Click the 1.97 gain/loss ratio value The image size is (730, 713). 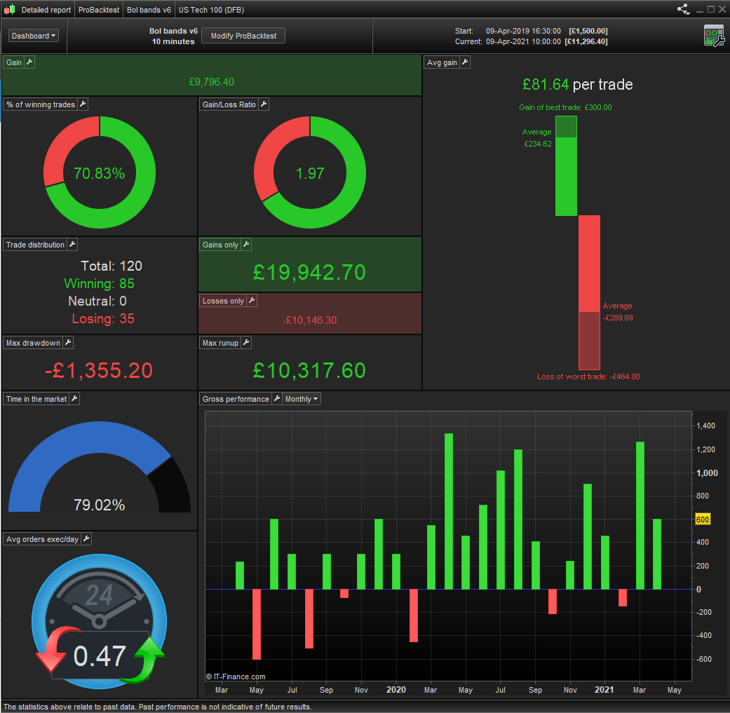[309, 173]
